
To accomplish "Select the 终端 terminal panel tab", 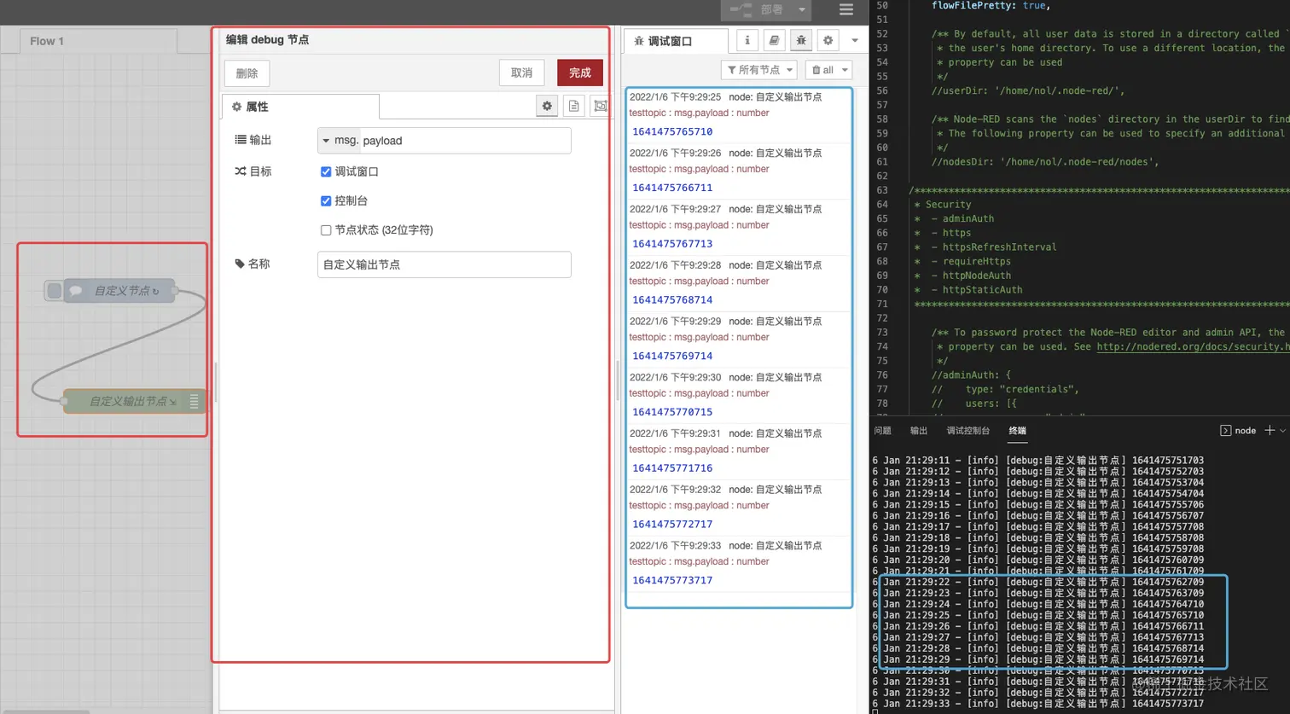I will click(x=1017, y=431).
